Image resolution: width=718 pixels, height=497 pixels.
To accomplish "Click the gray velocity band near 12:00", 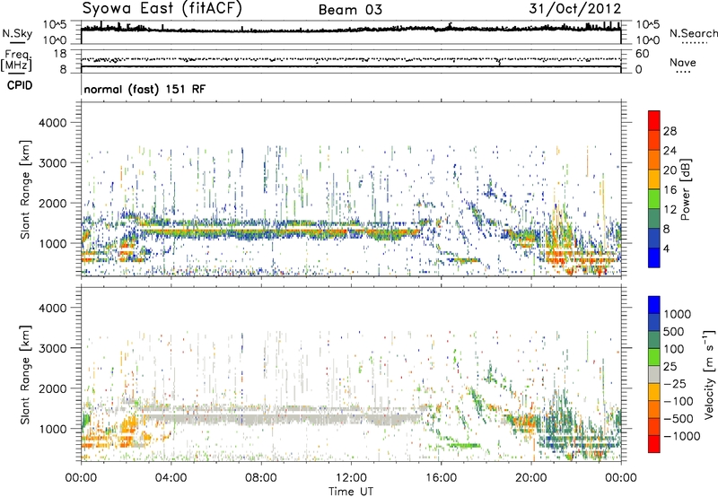I will (x=351, y=417).
